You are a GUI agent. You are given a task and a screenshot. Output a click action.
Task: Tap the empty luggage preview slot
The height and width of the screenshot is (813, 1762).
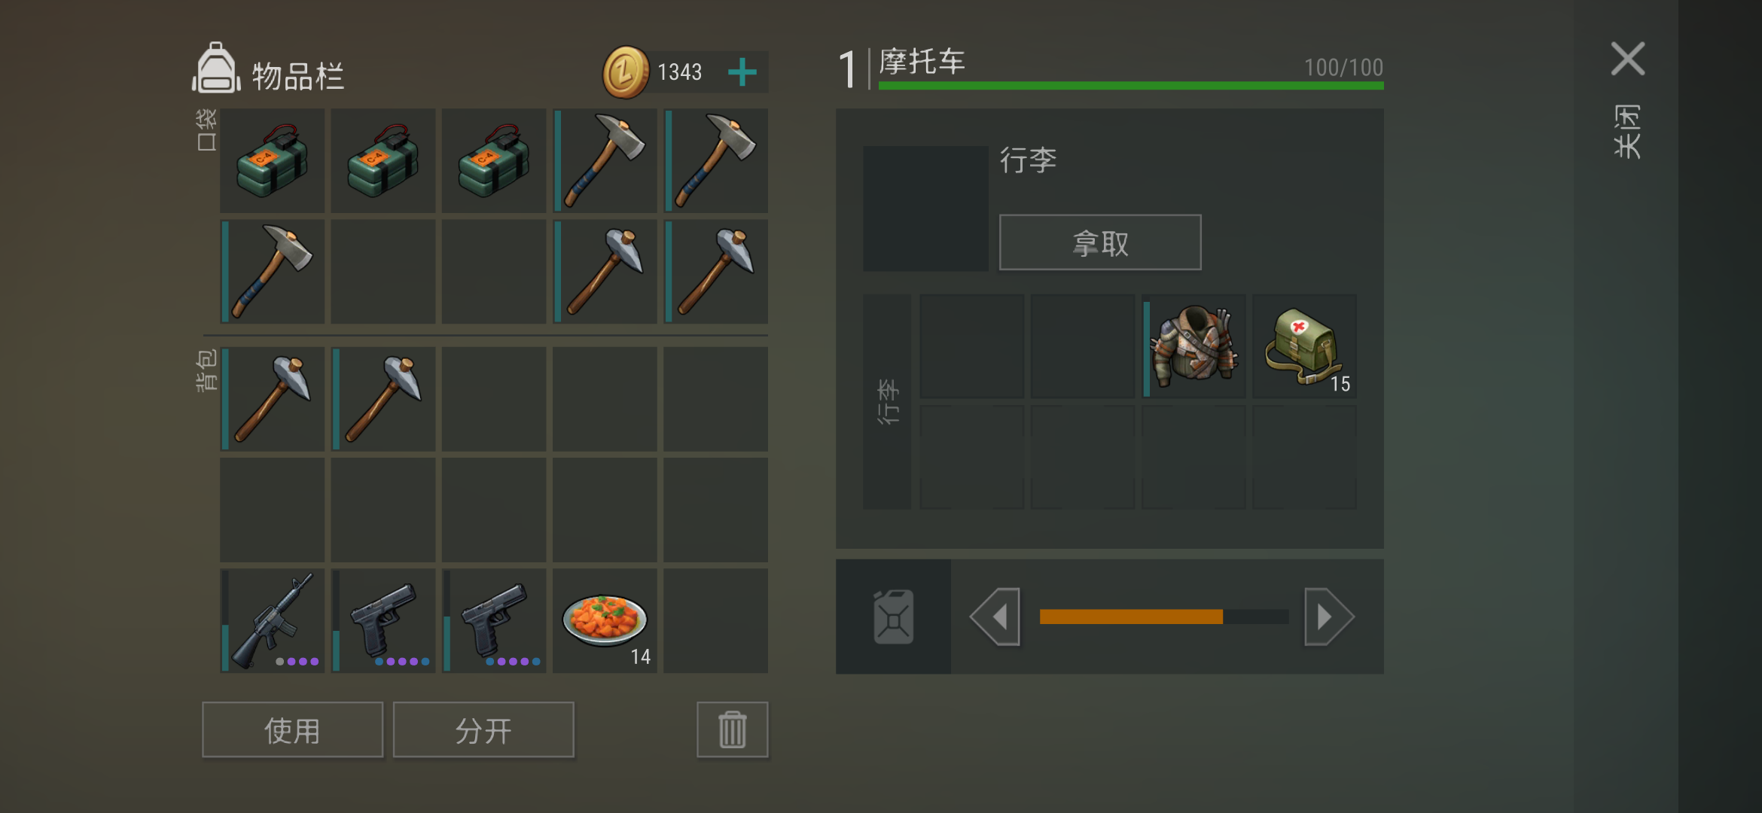pyautogui.click(x=925, y=209)
